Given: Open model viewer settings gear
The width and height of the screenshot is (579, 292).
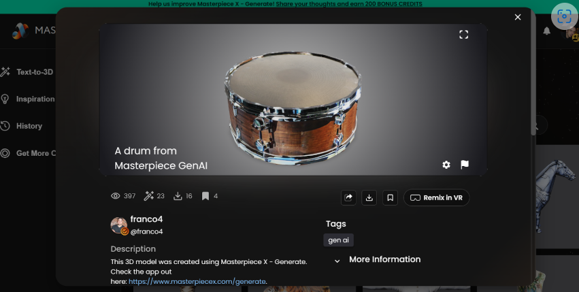Looking at the screenshot, I should pyautogui.click(x=446, y=165).
